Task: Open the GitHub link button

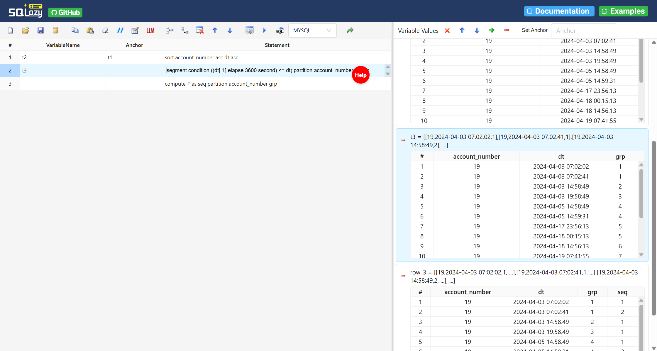Action: [x=65, y=12]
